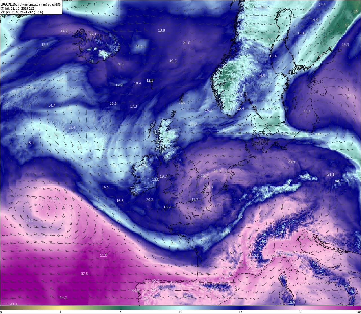Click the 12.5 value near the Faroes
The image size is (361, 314).
click(x=150, y=80)
